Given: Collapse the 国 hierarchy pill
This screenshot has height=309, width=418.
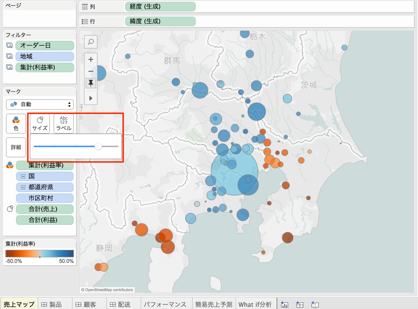Looking at the screenshot, I should pos(23,176).
